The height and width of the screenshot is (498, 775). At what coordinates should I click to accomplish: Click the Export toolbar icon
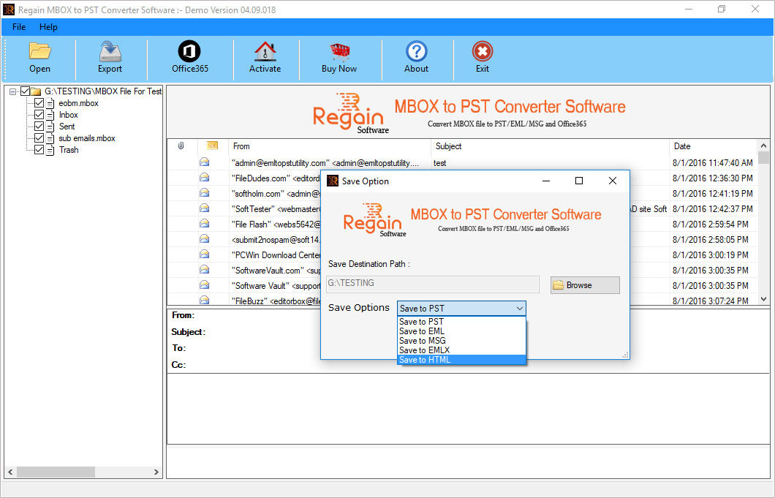[110, 51]
